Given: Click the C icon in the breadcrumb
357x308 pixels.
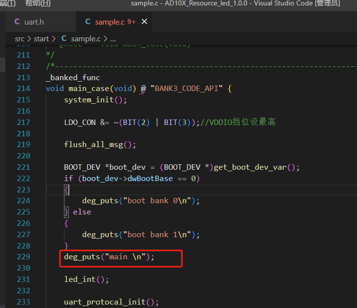Looking at the screenshot, I should (64, 38).
